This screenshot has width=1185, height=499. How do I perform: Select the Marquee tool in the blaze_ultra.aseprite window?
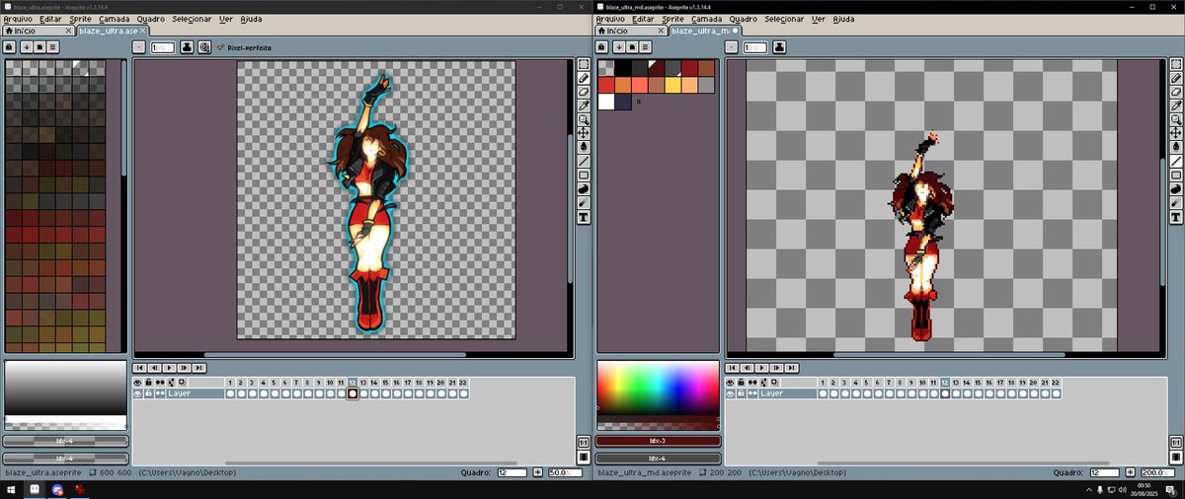pyautogui.click(x=584, y=64)
